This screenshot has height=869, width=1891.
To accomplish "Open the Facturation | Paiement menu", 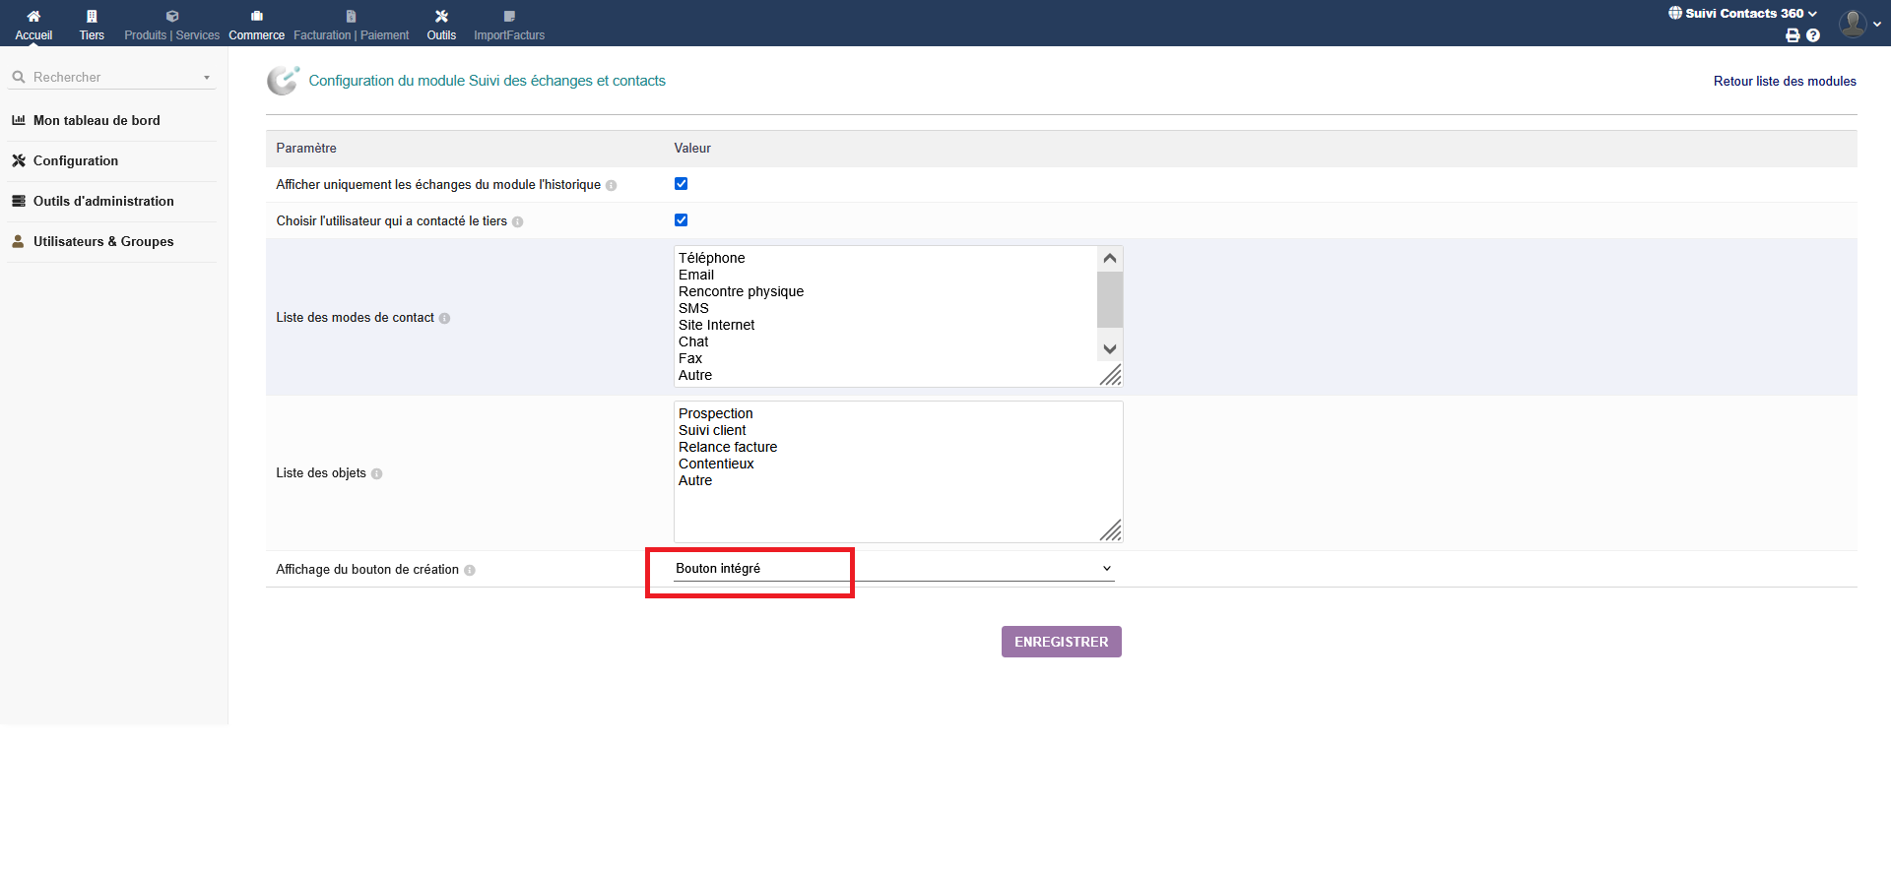I will coord(351,25).
